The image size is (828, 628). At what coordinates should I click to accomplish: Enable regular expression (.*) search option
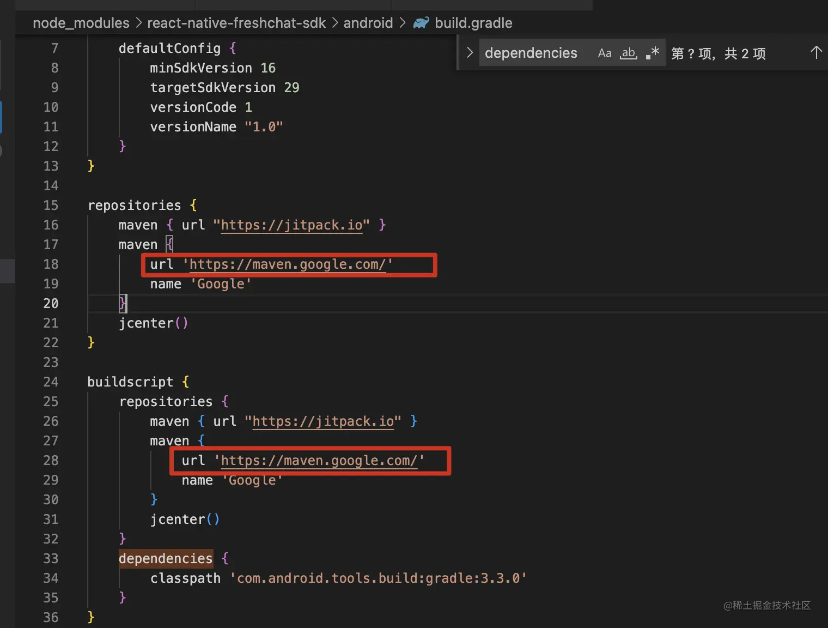pyautogui.click(x=653, y=53)
